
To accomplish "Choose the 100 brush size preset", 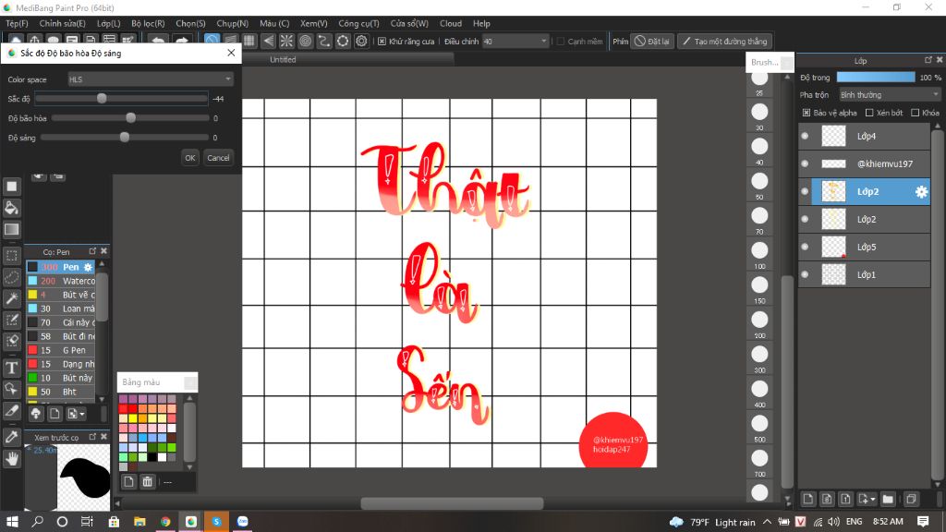I will 759,251.
